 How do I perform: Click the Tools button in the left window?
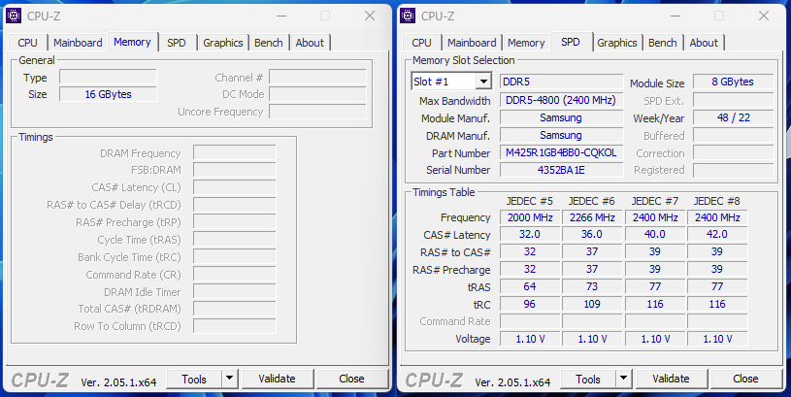point(194,379)
